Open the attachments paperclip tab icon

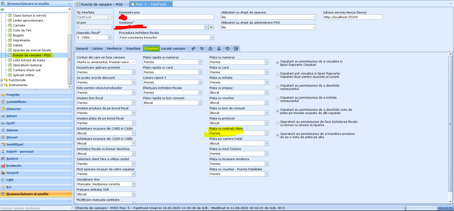click(x=193, y=49)
